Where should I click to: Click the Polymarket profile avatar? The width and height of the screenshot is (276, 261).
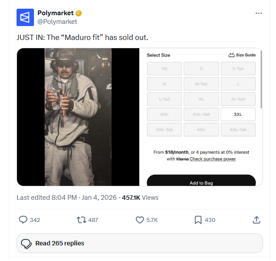(25, 17)
